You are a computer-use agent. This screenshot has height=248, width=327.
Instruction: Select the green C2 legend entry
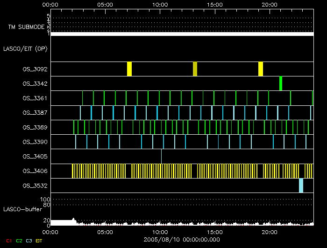coord(19,241)
